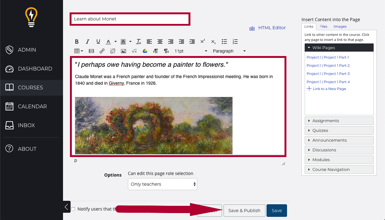Open the 11pt font size dropdown
Viewport: 385px width, 220px height.
tap(191, 51)
